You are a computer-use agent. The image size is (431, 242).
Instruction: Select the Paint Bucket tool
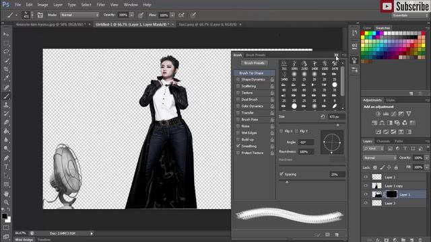click(x=6, y=131)
